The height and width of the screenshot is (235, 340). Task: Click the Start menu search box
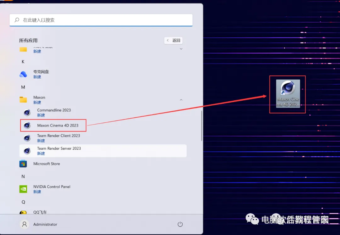pyautogui.click(x=101, y=20)
